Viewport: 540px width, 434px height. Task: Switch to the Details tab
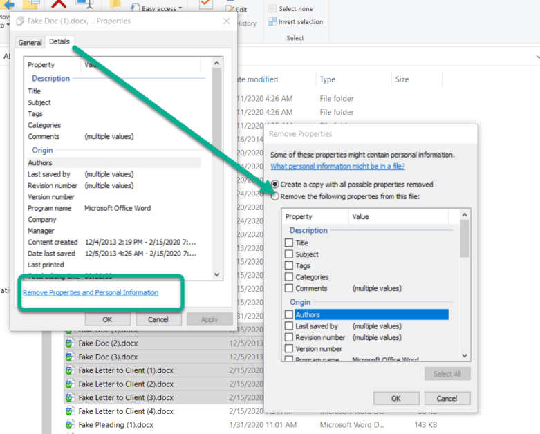coord(59,41)
